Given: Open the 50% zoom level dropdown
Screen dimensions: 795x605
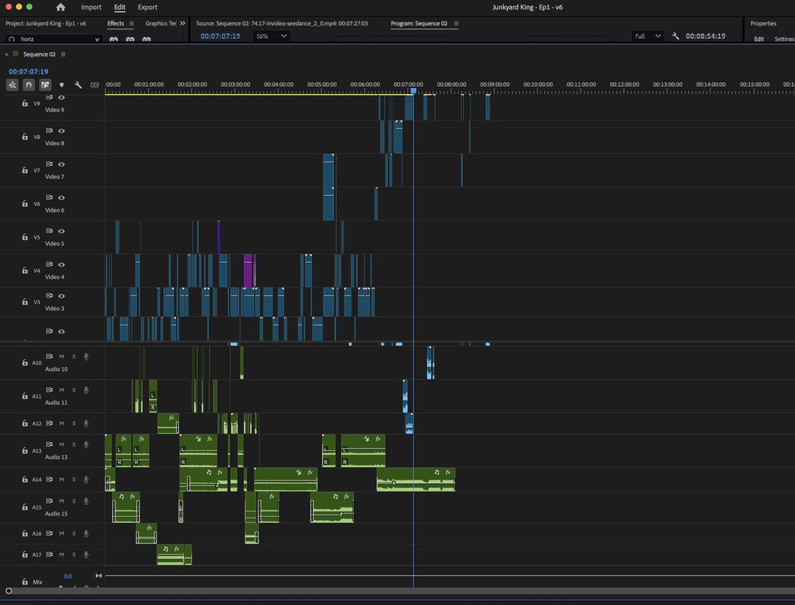Looking at the screenshot, I should pyautogui.click(x=271, y=36).
